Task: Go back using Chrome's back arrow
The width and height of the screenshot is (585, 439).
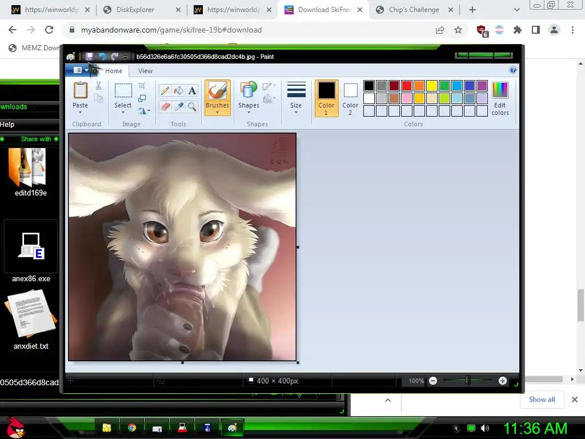Action: click(13, 30)
